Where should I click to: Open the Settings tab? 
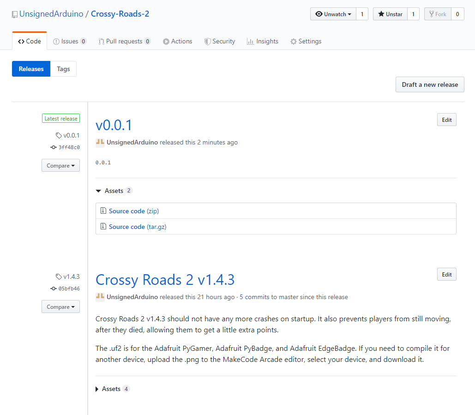pyautogui.click(x=306, y=41)
